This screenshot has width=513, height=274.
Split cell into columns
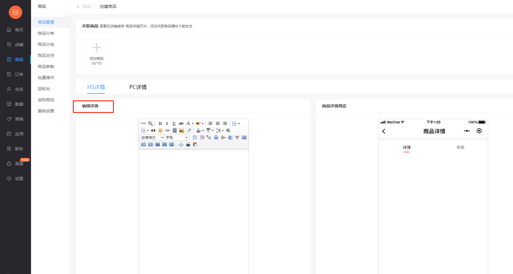(171, 144)
